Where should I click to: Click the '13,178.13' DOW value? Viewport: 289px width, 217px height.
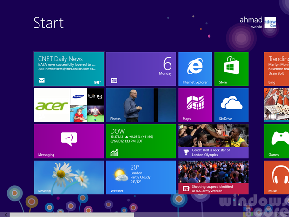point(117,137)
